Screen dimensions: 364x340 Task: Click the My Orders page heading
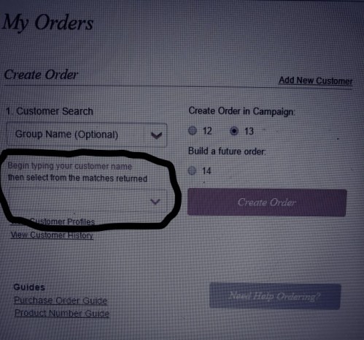click(x=48, y=23)
